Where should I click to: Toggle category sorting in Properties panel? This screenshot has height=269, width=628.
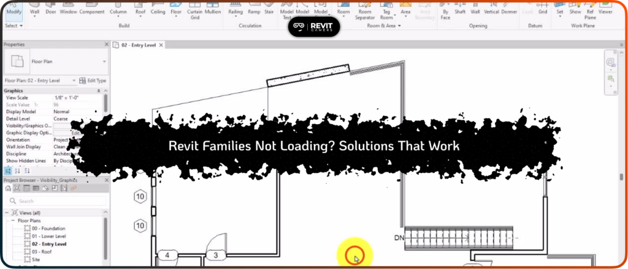pos(9,171)
